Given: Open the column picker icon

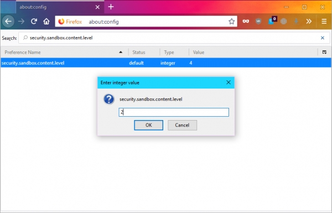Looking at the screenshot, I should pos(324,52).
